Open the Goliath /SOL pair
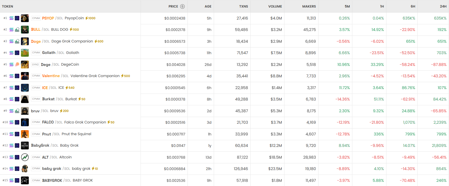The height and width of the screenshot is (186, 449). pyautogui.click(x=53, y=53)
